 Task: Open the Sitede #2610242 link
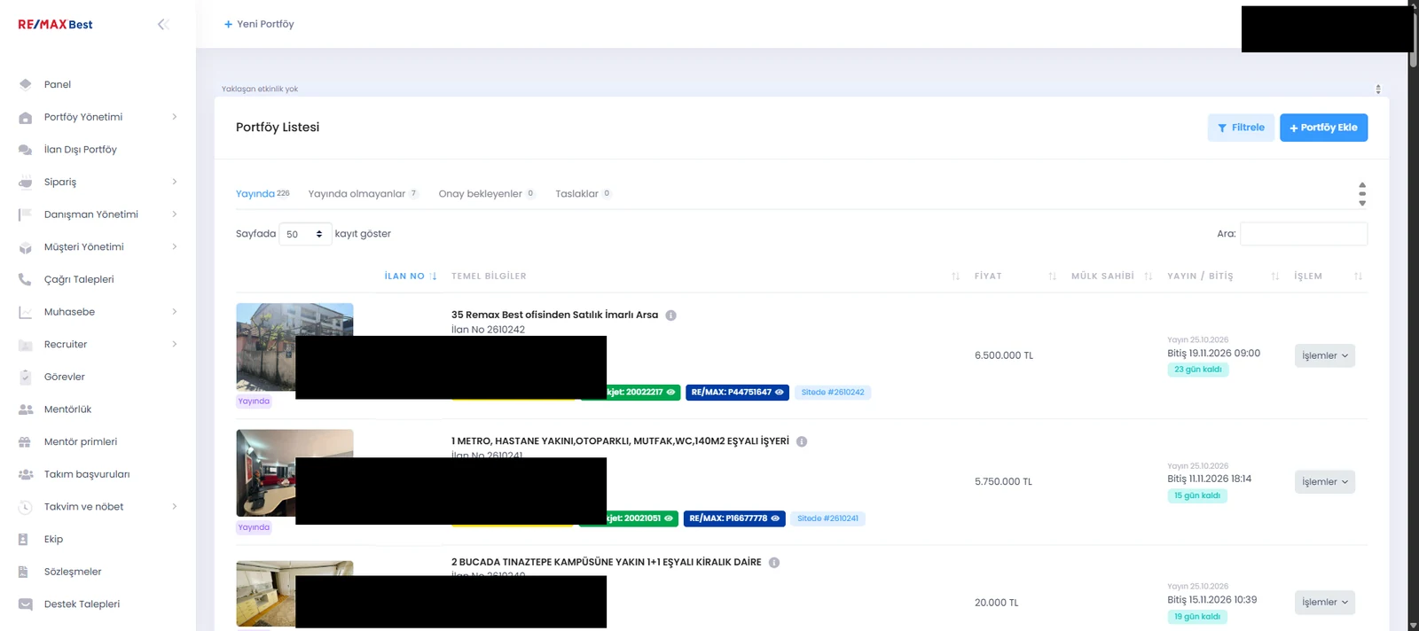pos(833,392)
